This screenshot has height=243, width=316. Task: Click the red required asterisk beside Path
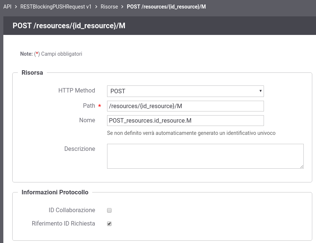pyautogui.click(x=99, y=106)
